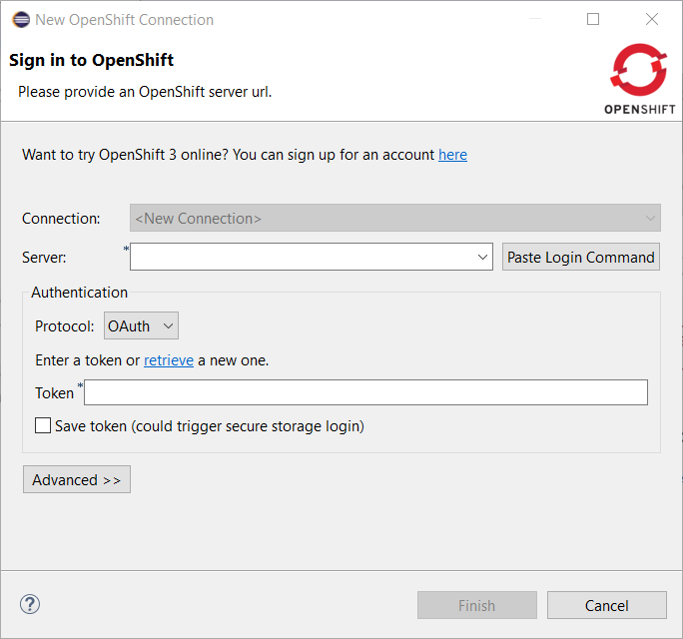Click the 'New OpenShift Connection' title bar text

[x=124, y=19]
